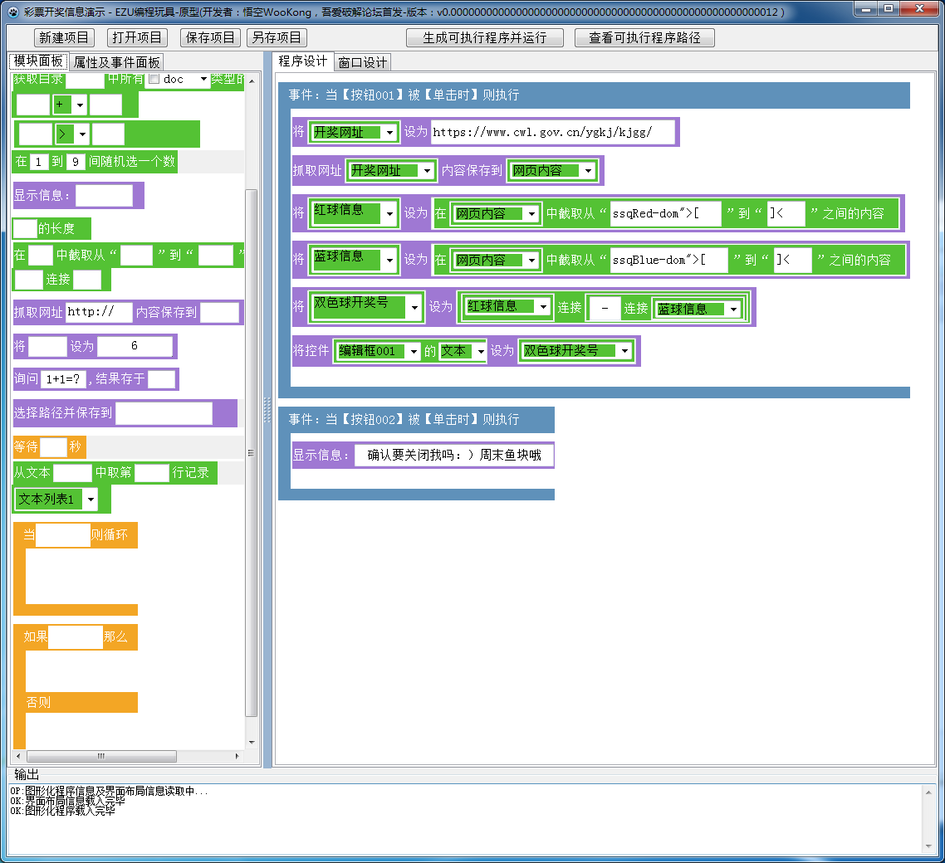Click the ssqRed-dom start text field
945x863 pixels.
(x=665, y=213)
